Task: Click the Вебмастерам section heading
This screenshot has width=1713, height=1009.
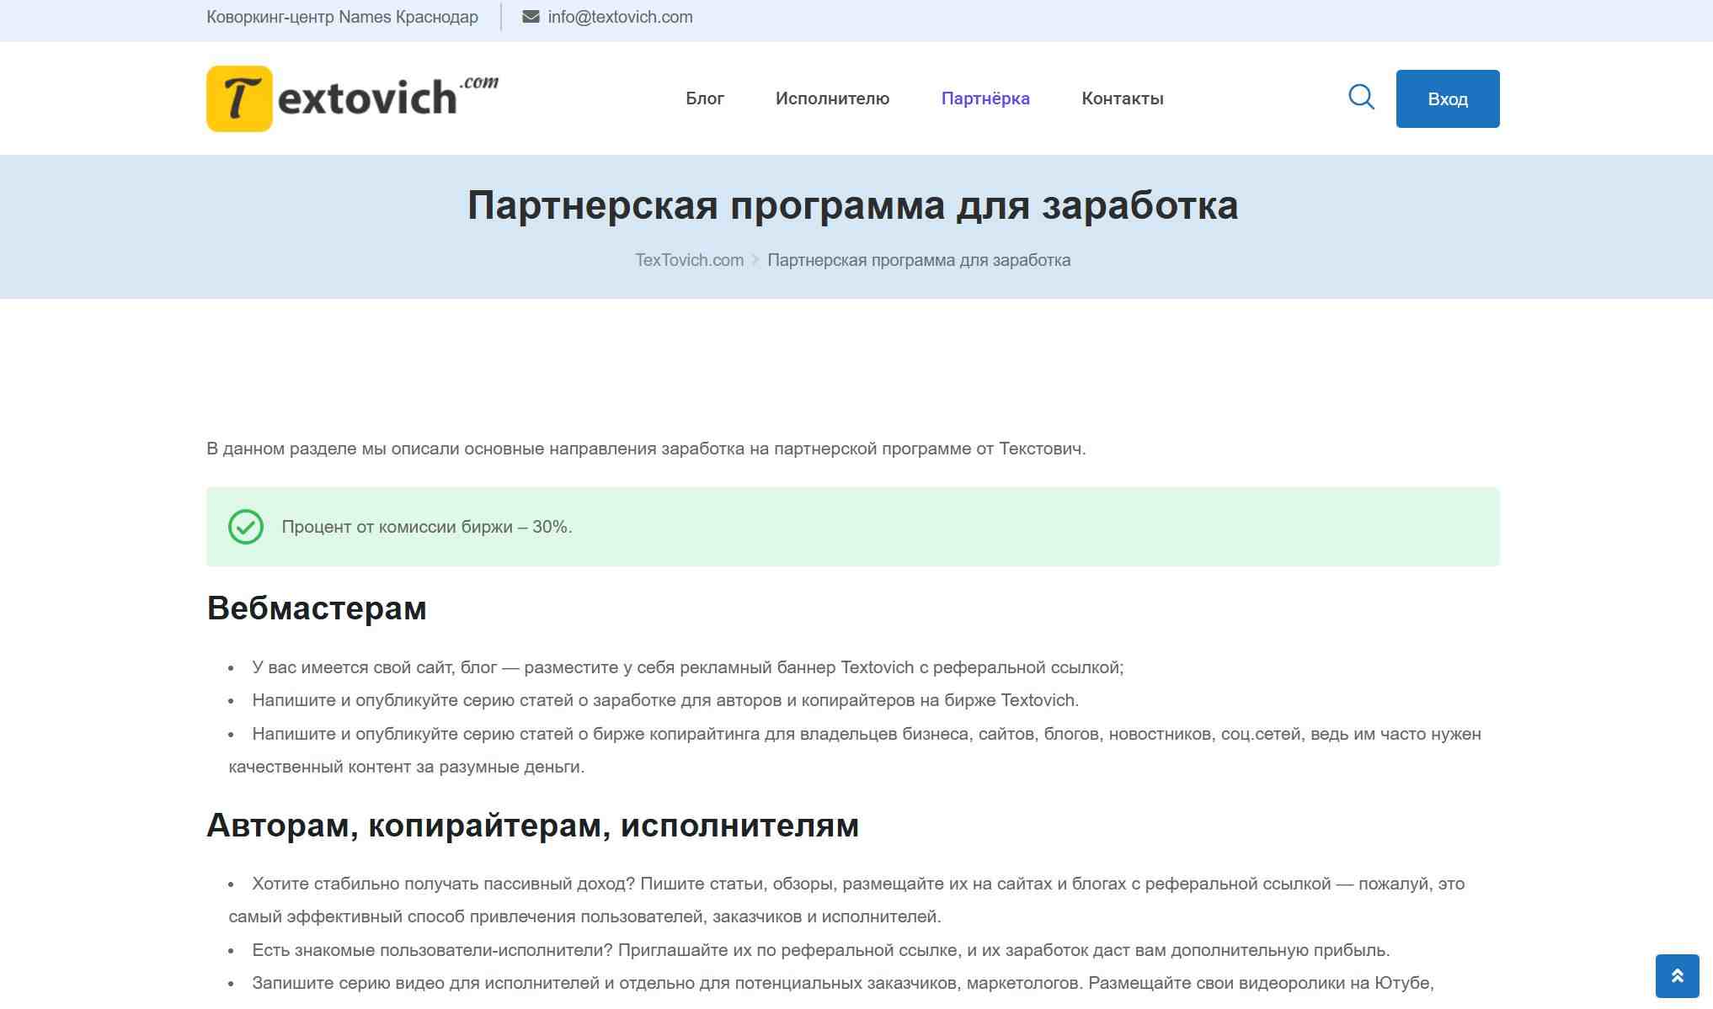Action: (317, 608)
